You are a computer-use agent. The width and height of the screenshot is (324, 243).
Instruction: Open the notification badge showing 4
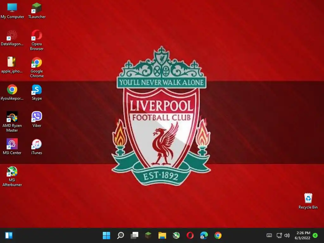pos(315,235)
